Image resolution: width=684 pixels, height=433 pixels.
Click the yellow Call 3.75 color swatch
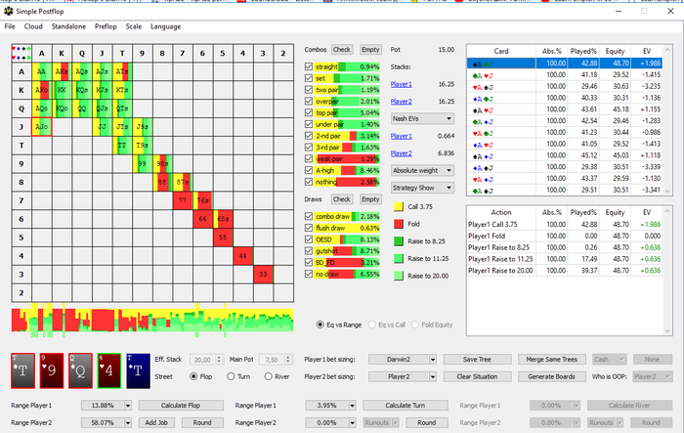399,207
